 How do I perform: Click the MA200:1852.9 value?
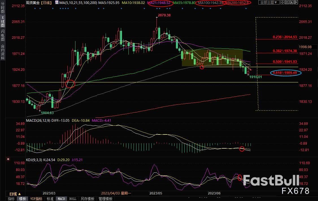237,3
